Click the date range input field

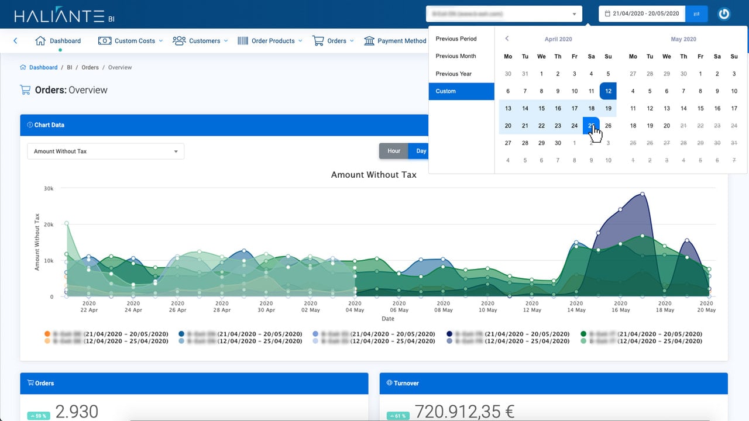click(x=642, y=13)
